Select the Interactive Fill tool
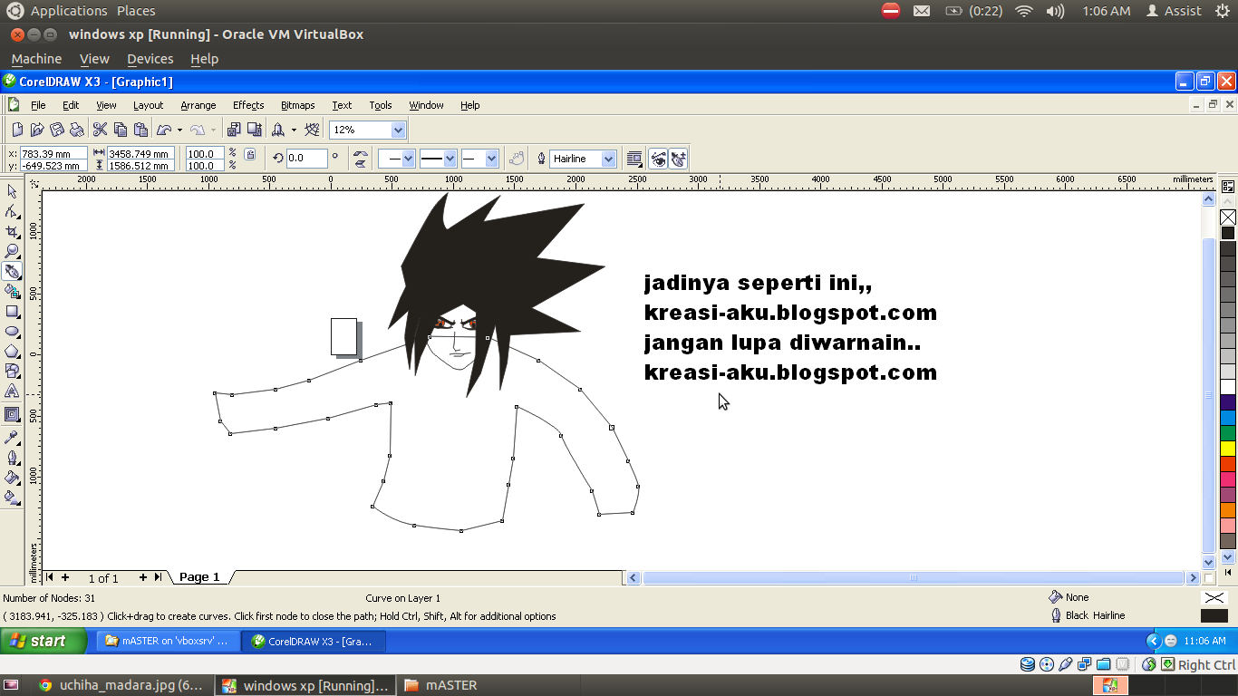 point(13,497)
